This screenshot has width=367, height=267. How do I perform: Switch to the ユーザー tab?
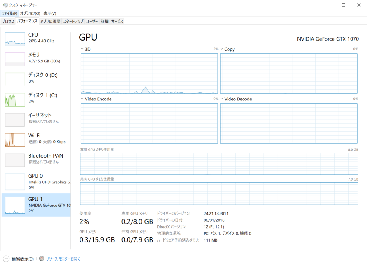coord(92,21)
